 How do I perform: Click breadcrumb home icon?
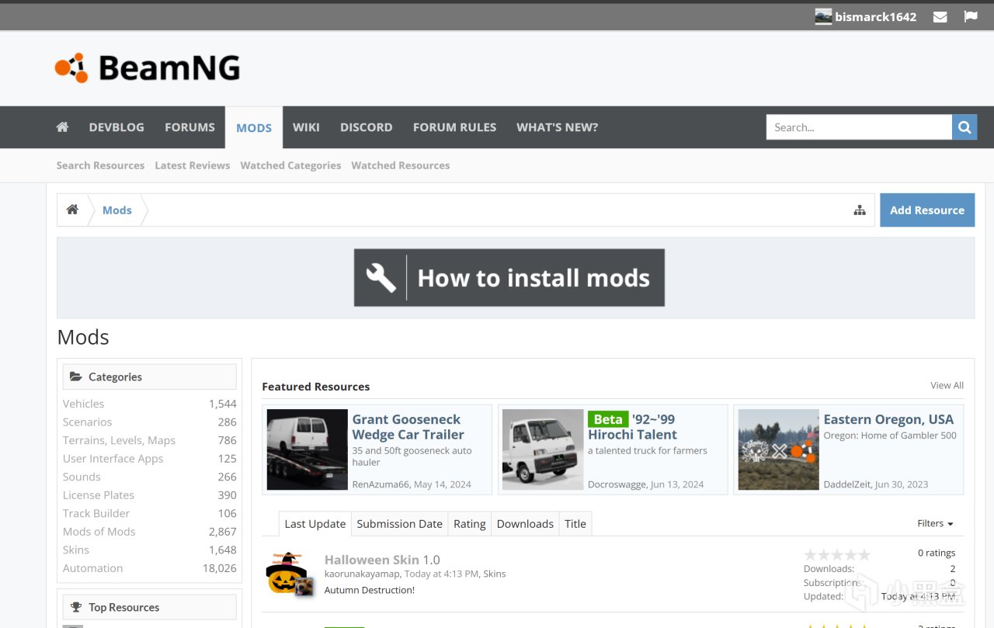tap(72, 210)
